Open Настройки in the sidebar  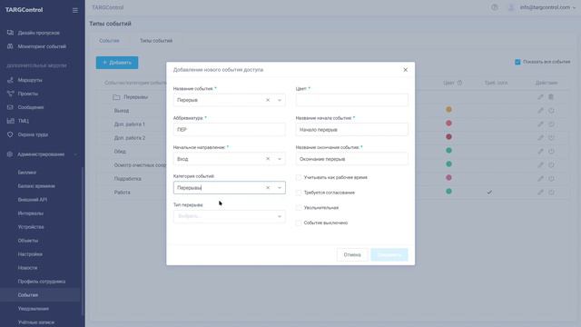click(30, 254)
